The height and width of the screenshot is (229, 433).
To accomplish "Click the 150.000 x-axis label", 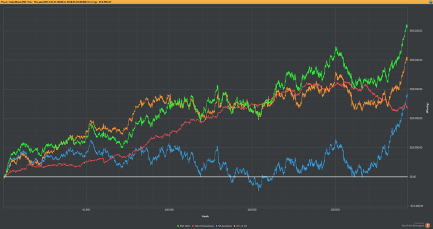I will click(x=252, y=210).
